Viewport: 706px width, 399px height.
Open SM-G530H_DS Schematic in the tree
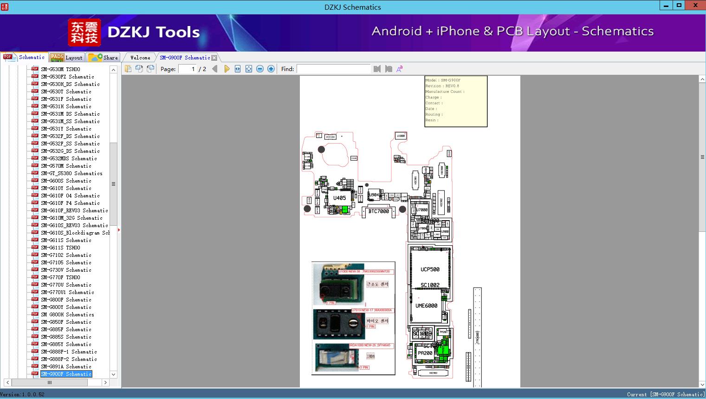point(70,84)
